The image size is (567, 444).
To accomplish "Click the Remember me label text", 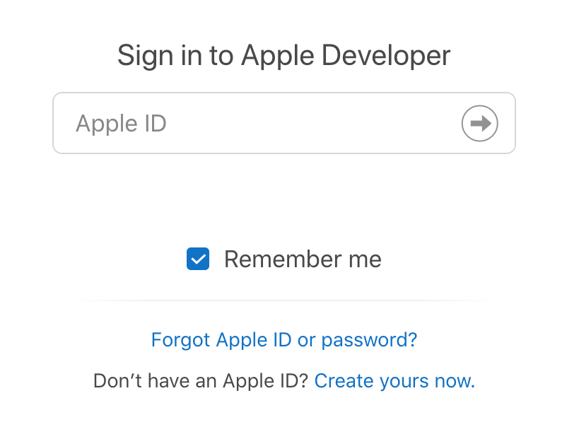I will pyautogui.click(x=303, y=259).
